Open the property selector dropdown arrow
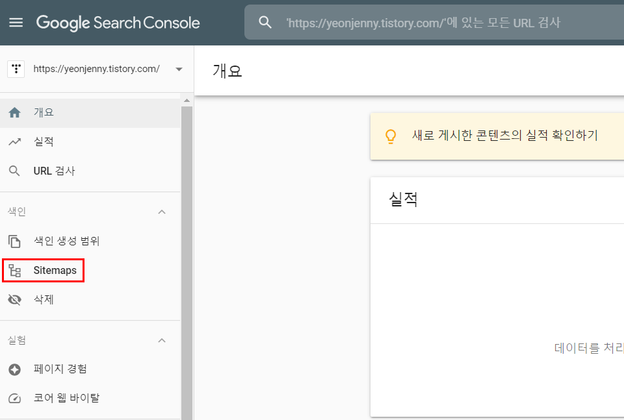Screen dimensions: 624x420 179,69
